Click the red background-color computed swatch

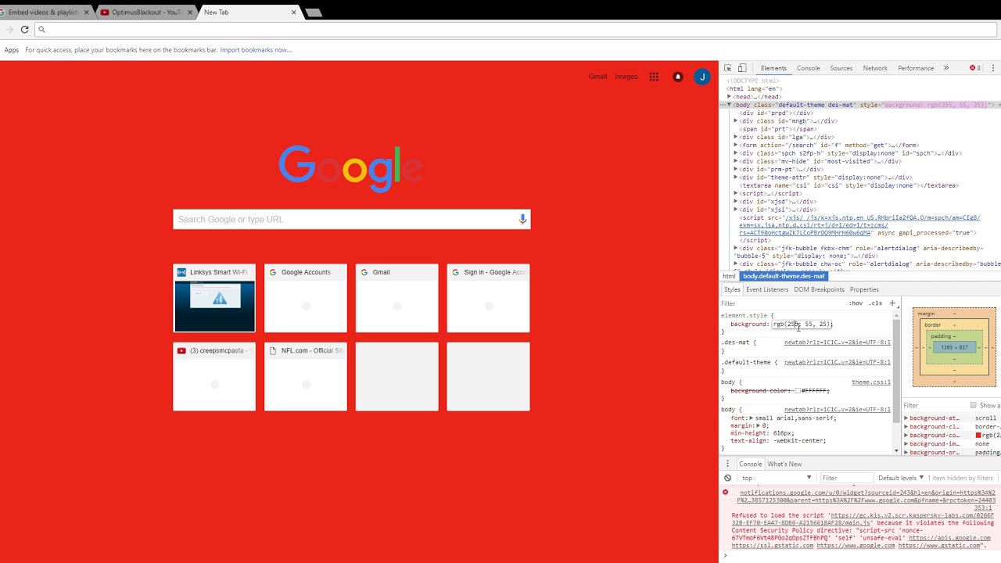click(978, 435)
